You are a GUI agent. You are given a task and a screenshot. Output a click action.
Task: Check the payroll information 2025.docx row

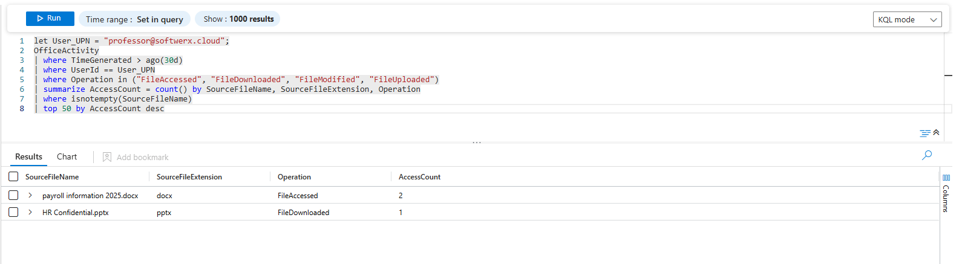click(x=13, y=195)
